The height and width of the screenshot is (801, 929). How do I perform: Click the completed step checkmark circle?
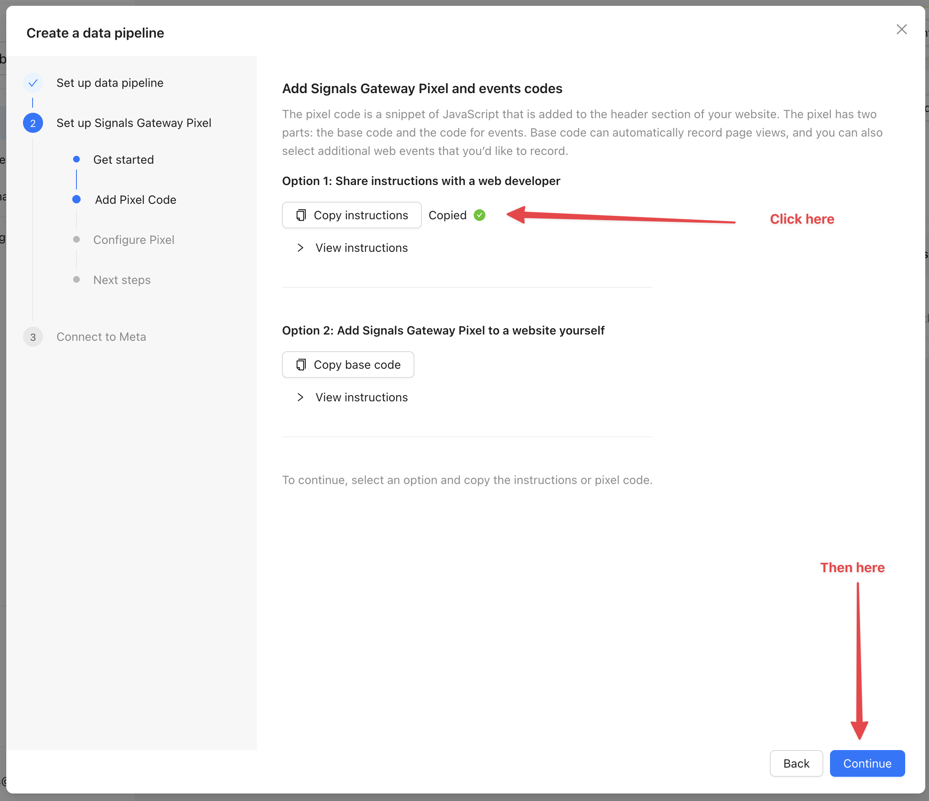[x=33, y=83]
